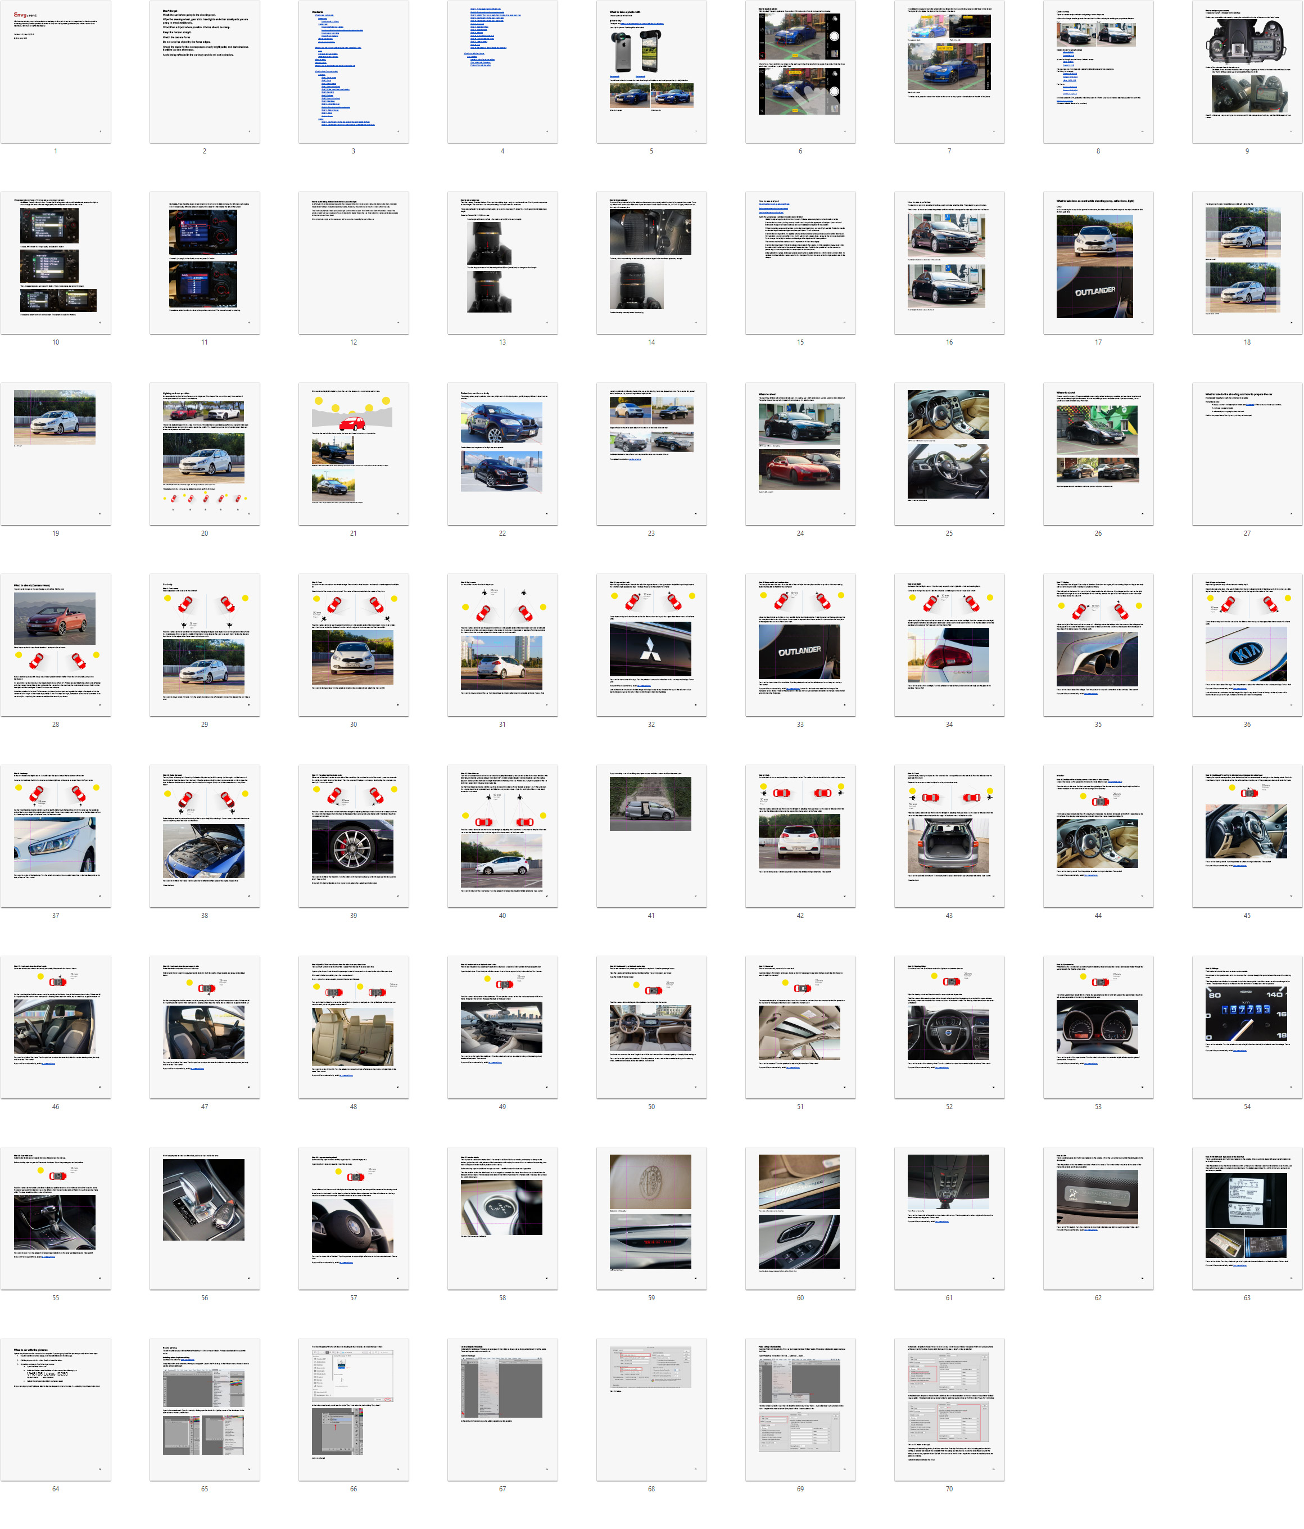Select page 41 thumbnail with van photo

651,836
